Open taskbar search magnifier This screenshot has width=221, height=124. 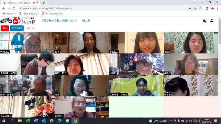[12, 121]
